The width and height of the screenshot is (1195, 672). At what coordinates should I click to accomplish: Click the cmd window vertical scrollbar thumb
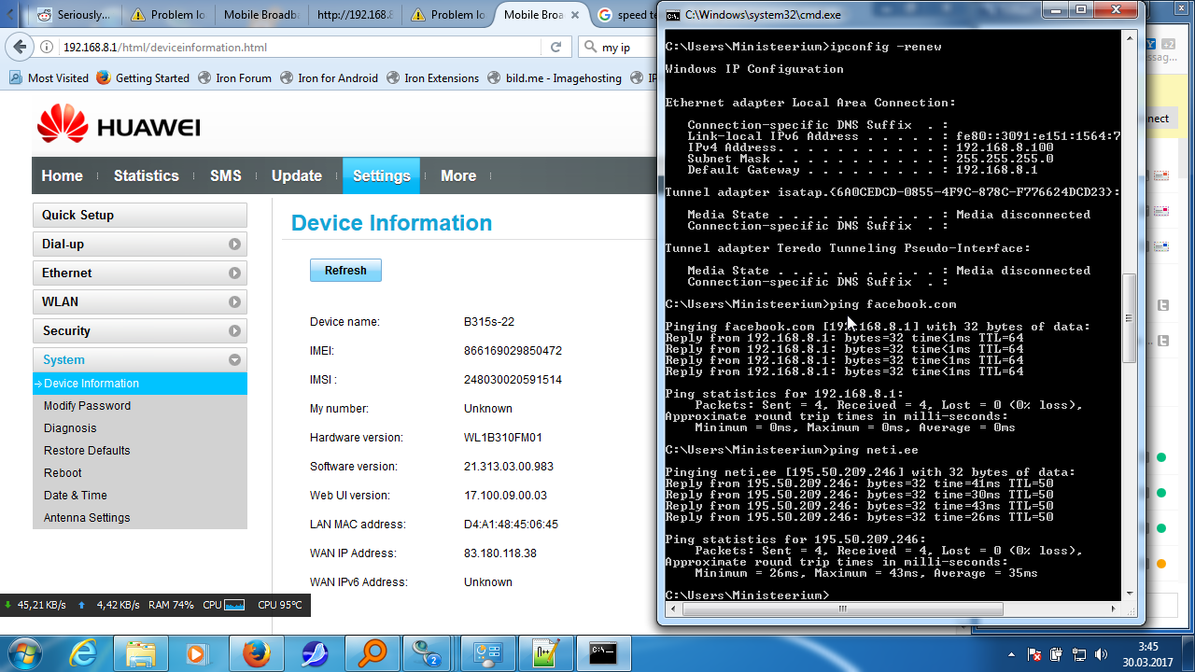pos(1129,317)
